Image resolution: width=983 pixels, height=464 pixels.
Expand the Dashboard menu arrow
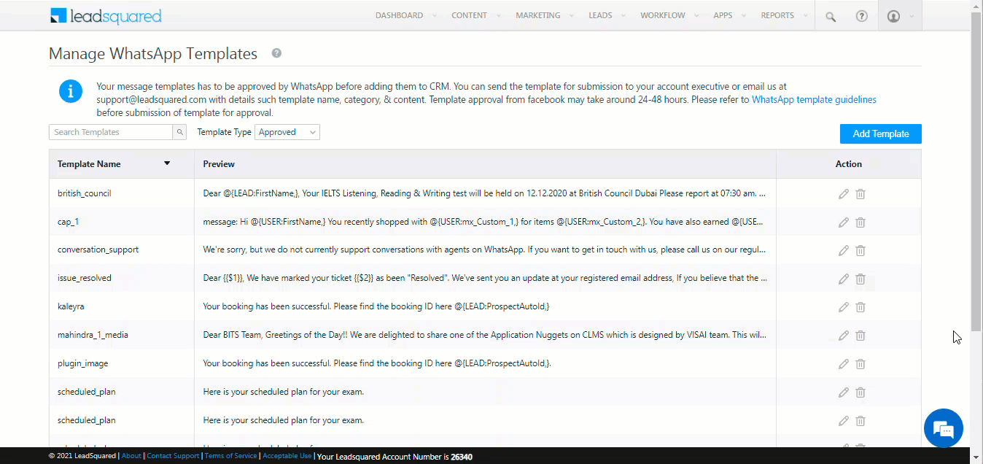[435, 15]
